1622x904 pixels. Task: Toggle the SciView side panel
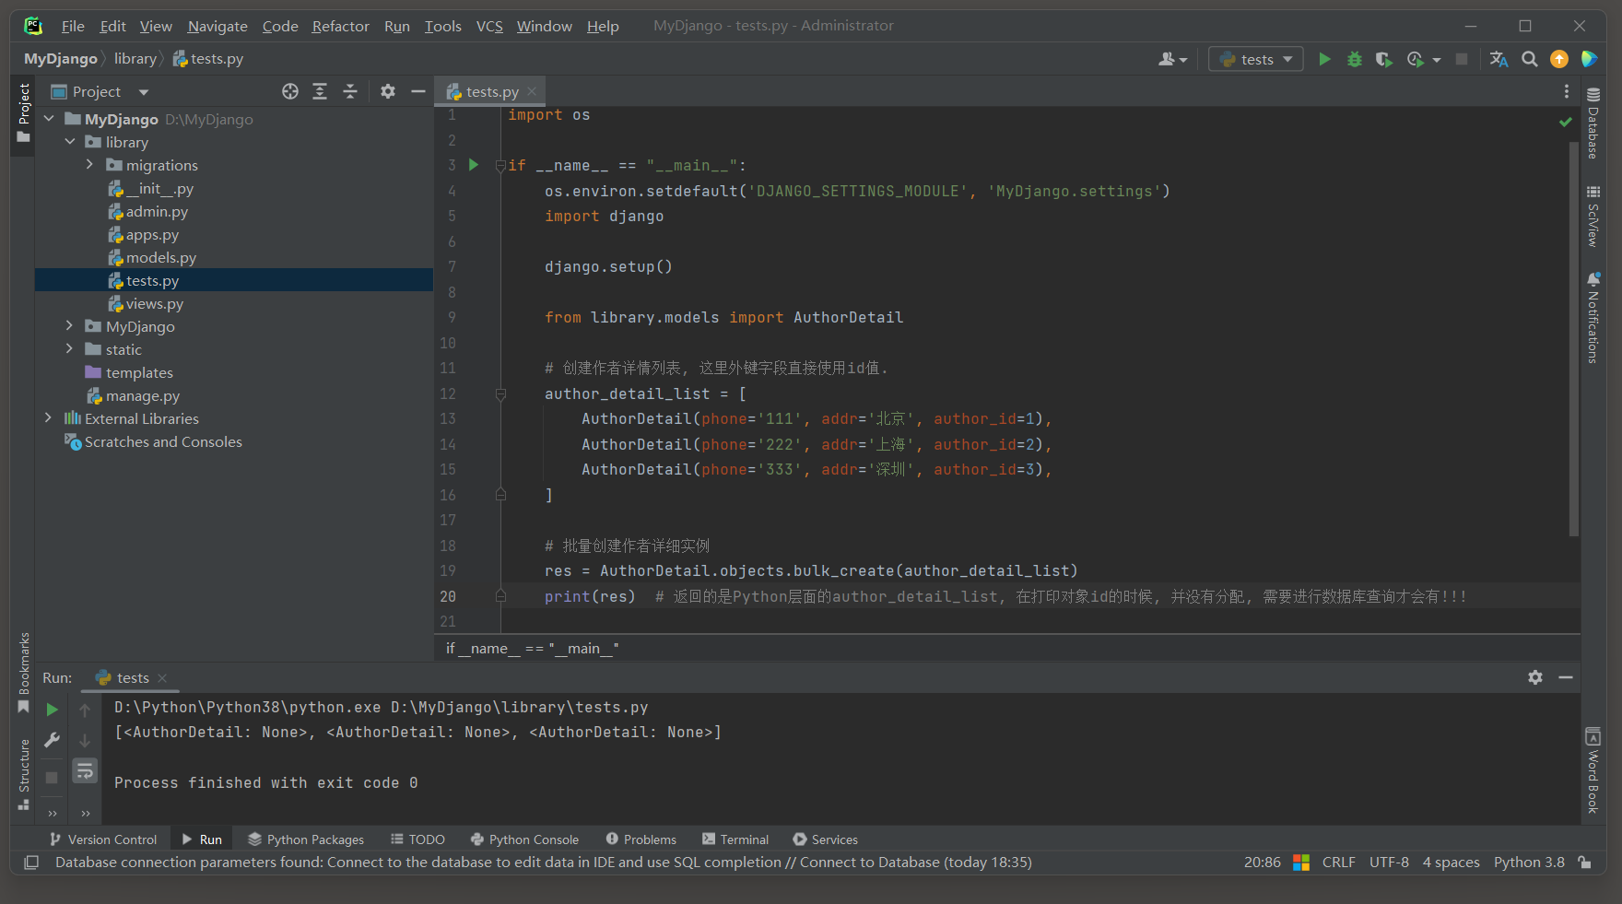click(1593, 216)
